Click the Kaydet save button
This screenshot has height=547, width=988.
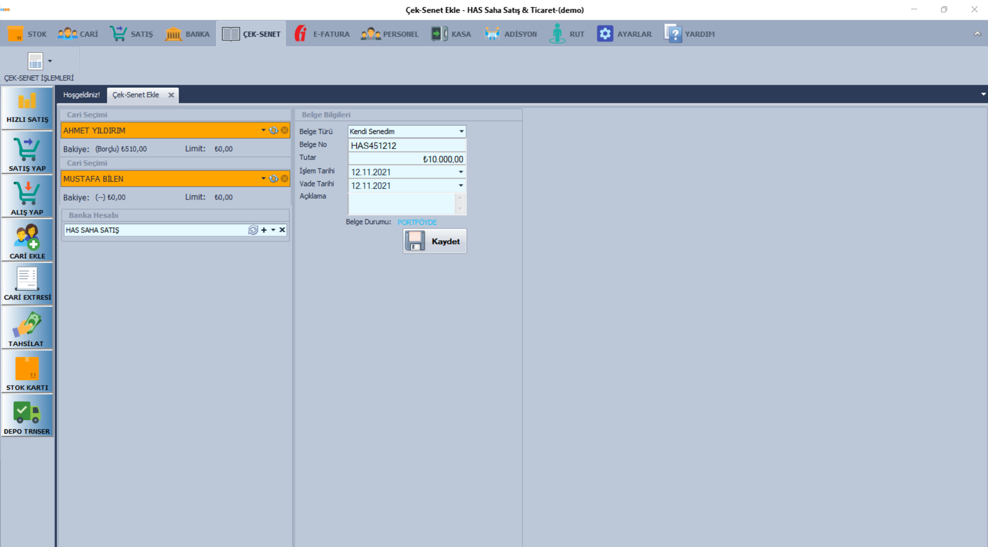pos(435,241)
